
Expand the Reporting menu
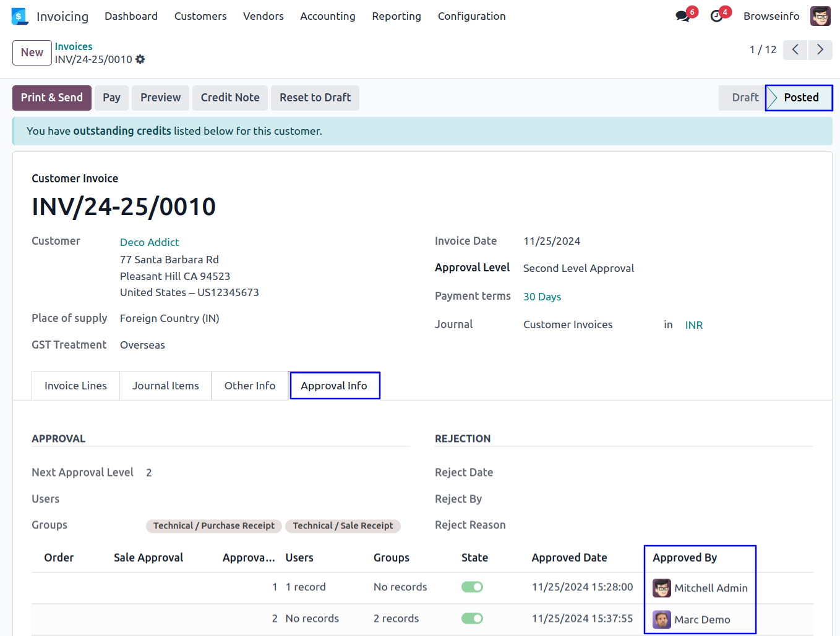pos(396,16)
